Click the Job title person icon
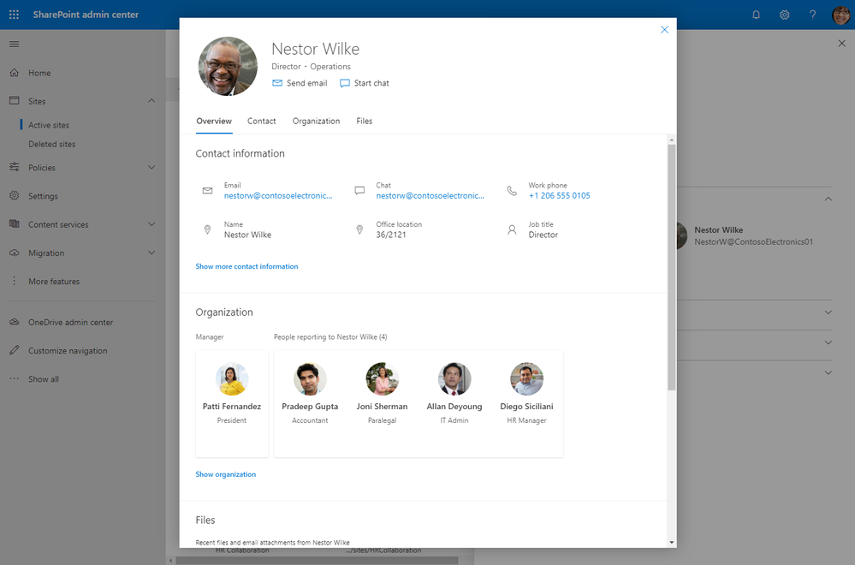 (x=512, y=229)
